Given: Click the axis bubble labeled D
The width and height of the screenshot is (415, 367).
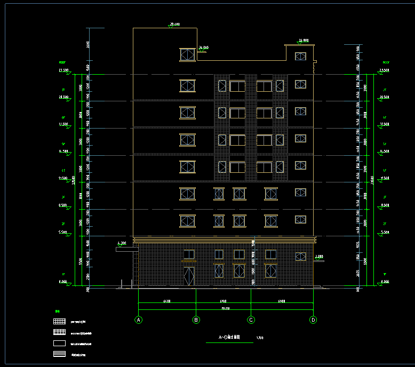Looking at the screenshot, I should 313,320.
